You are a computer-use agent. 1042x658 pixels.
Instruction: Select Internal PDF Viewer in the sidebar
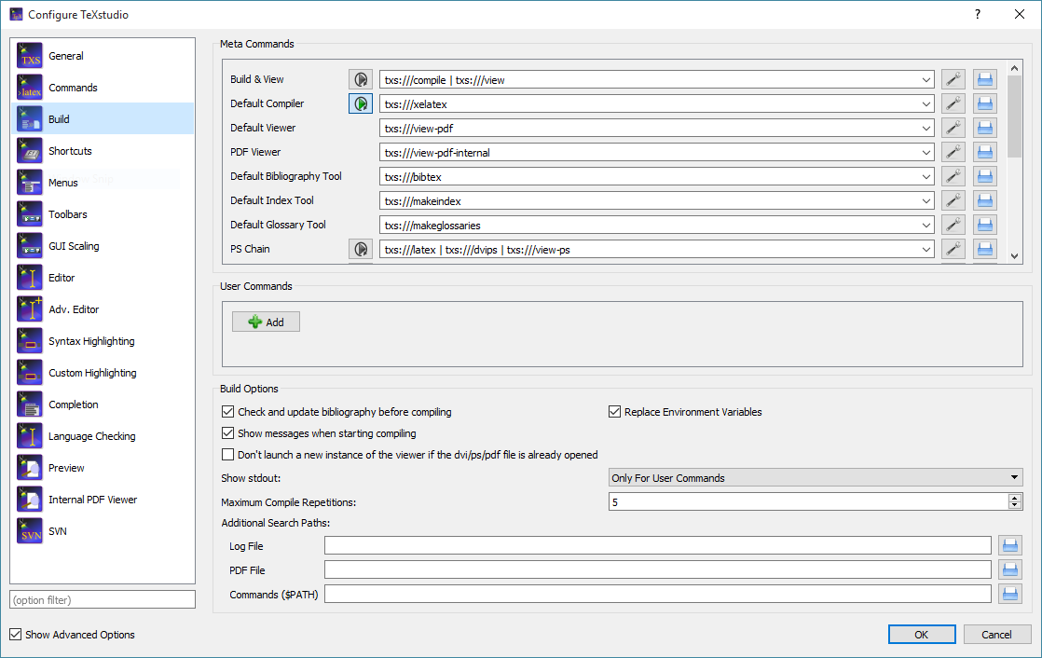click(103, 500)
